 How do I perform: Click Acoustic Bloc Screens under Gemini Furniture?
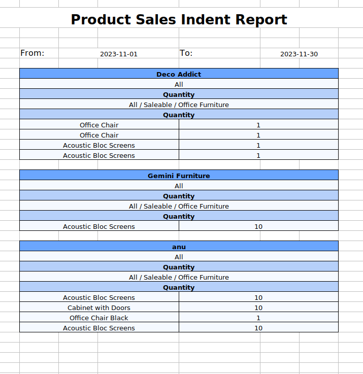point(99,226)
